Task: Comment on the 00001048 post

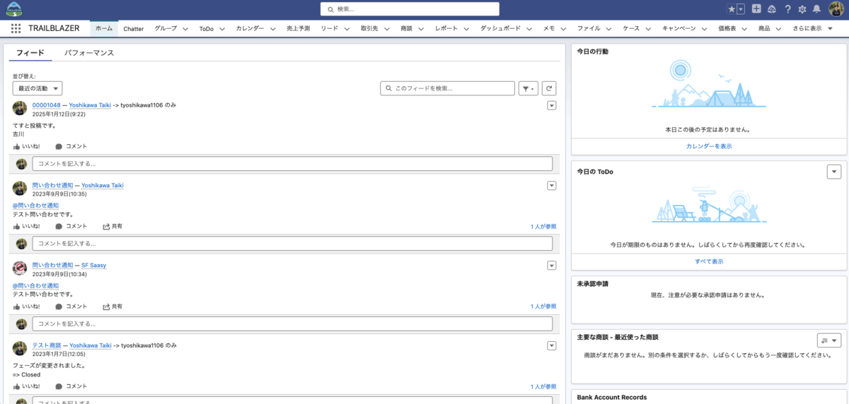Action: coord(71,146)
